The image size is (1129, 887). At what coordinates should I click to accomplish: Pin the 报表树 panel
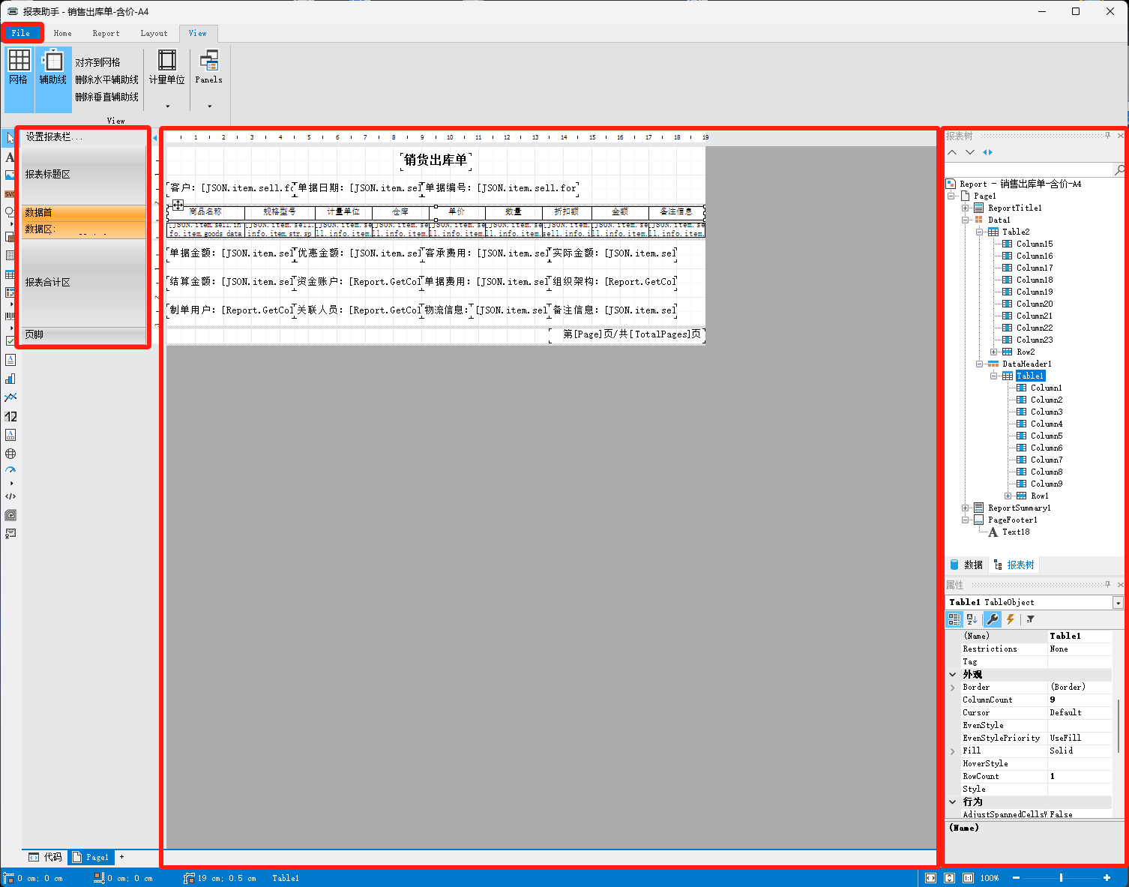[x=1108, y=136]
